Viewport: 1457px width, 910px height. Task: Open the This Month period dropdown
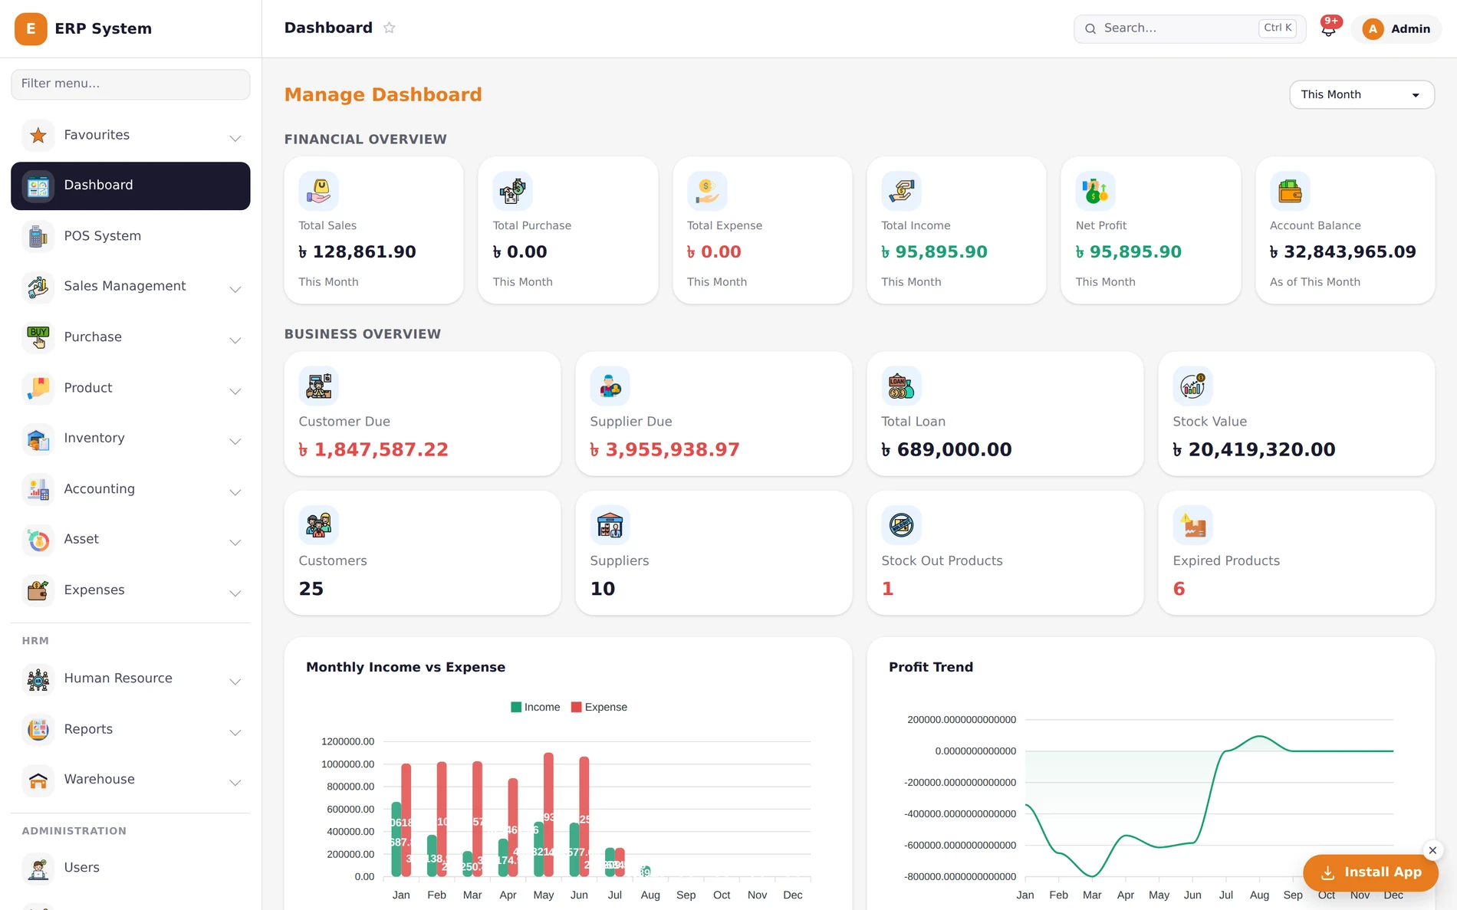pos(1362,95)
